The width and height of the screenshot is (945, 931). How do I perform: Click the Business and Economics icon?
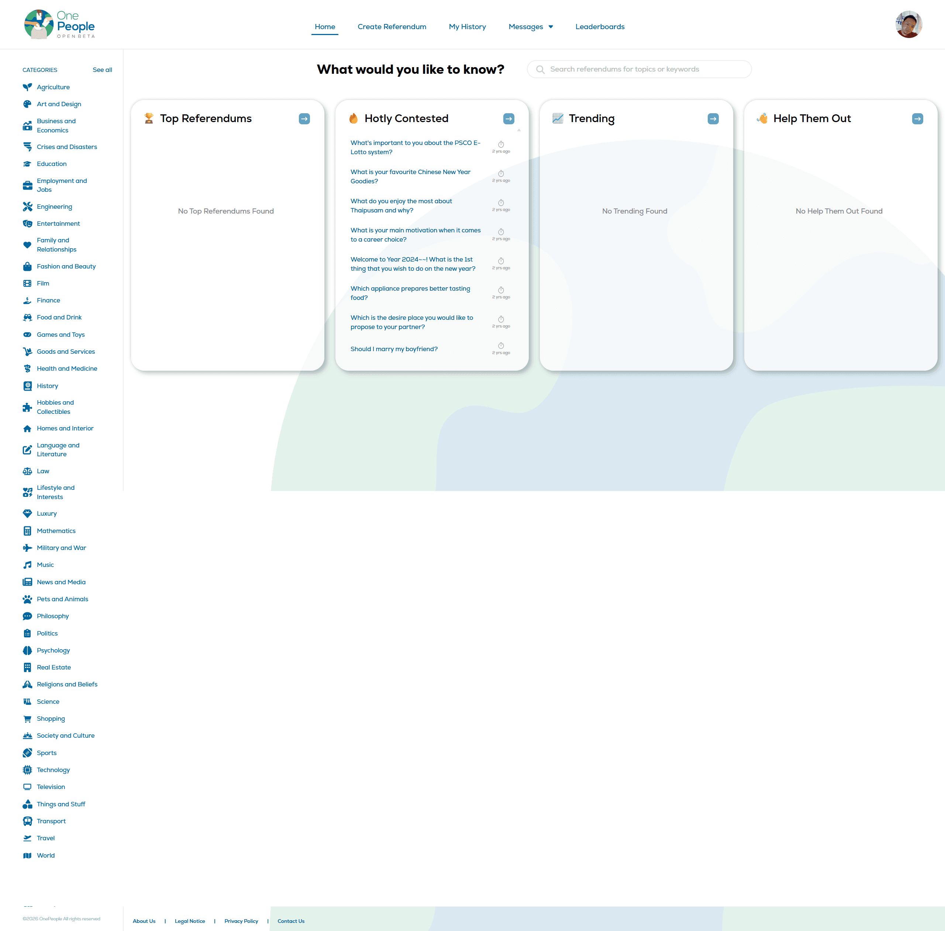coord(27,126)
